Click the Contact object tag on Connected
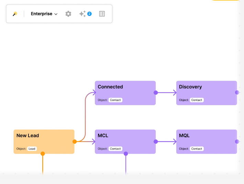This screenshot has height=184, width=244. click(115, 100)
